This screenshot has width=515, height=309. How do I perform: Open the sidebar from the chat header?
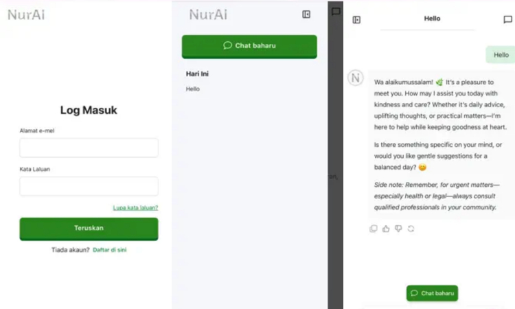tap(356, 20)
